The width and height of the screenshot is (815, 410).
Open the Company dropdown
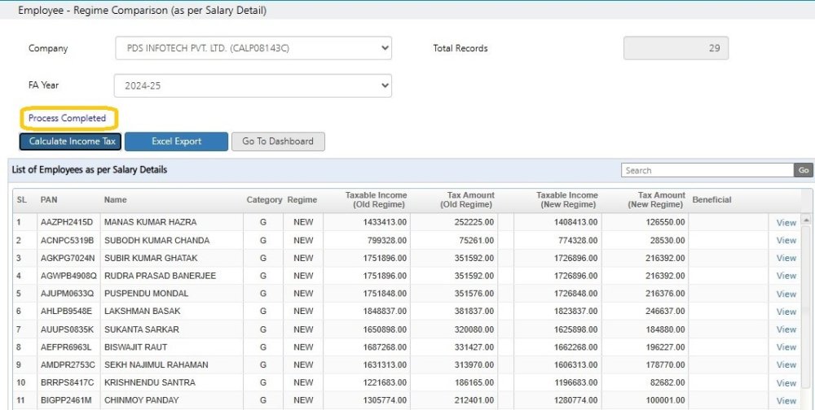tap(253, 48)
